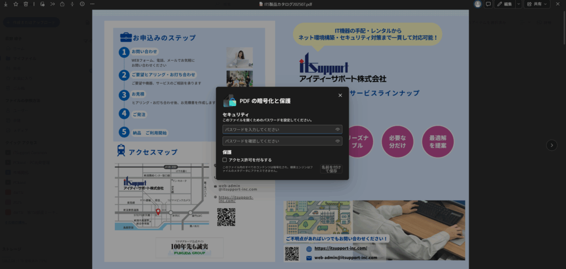Viewport: 566px width, 269px height.
Task: Go to next page with right arrow
Action: point(551,145)
